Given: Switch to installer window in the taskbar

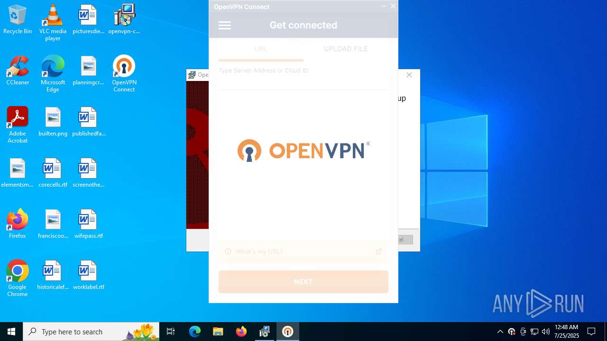Looking at the screenshot, I should pyautogui.click(x=264, y=332).
